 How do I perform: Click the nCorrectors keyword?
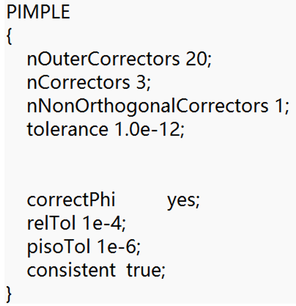tap(78, 82)
